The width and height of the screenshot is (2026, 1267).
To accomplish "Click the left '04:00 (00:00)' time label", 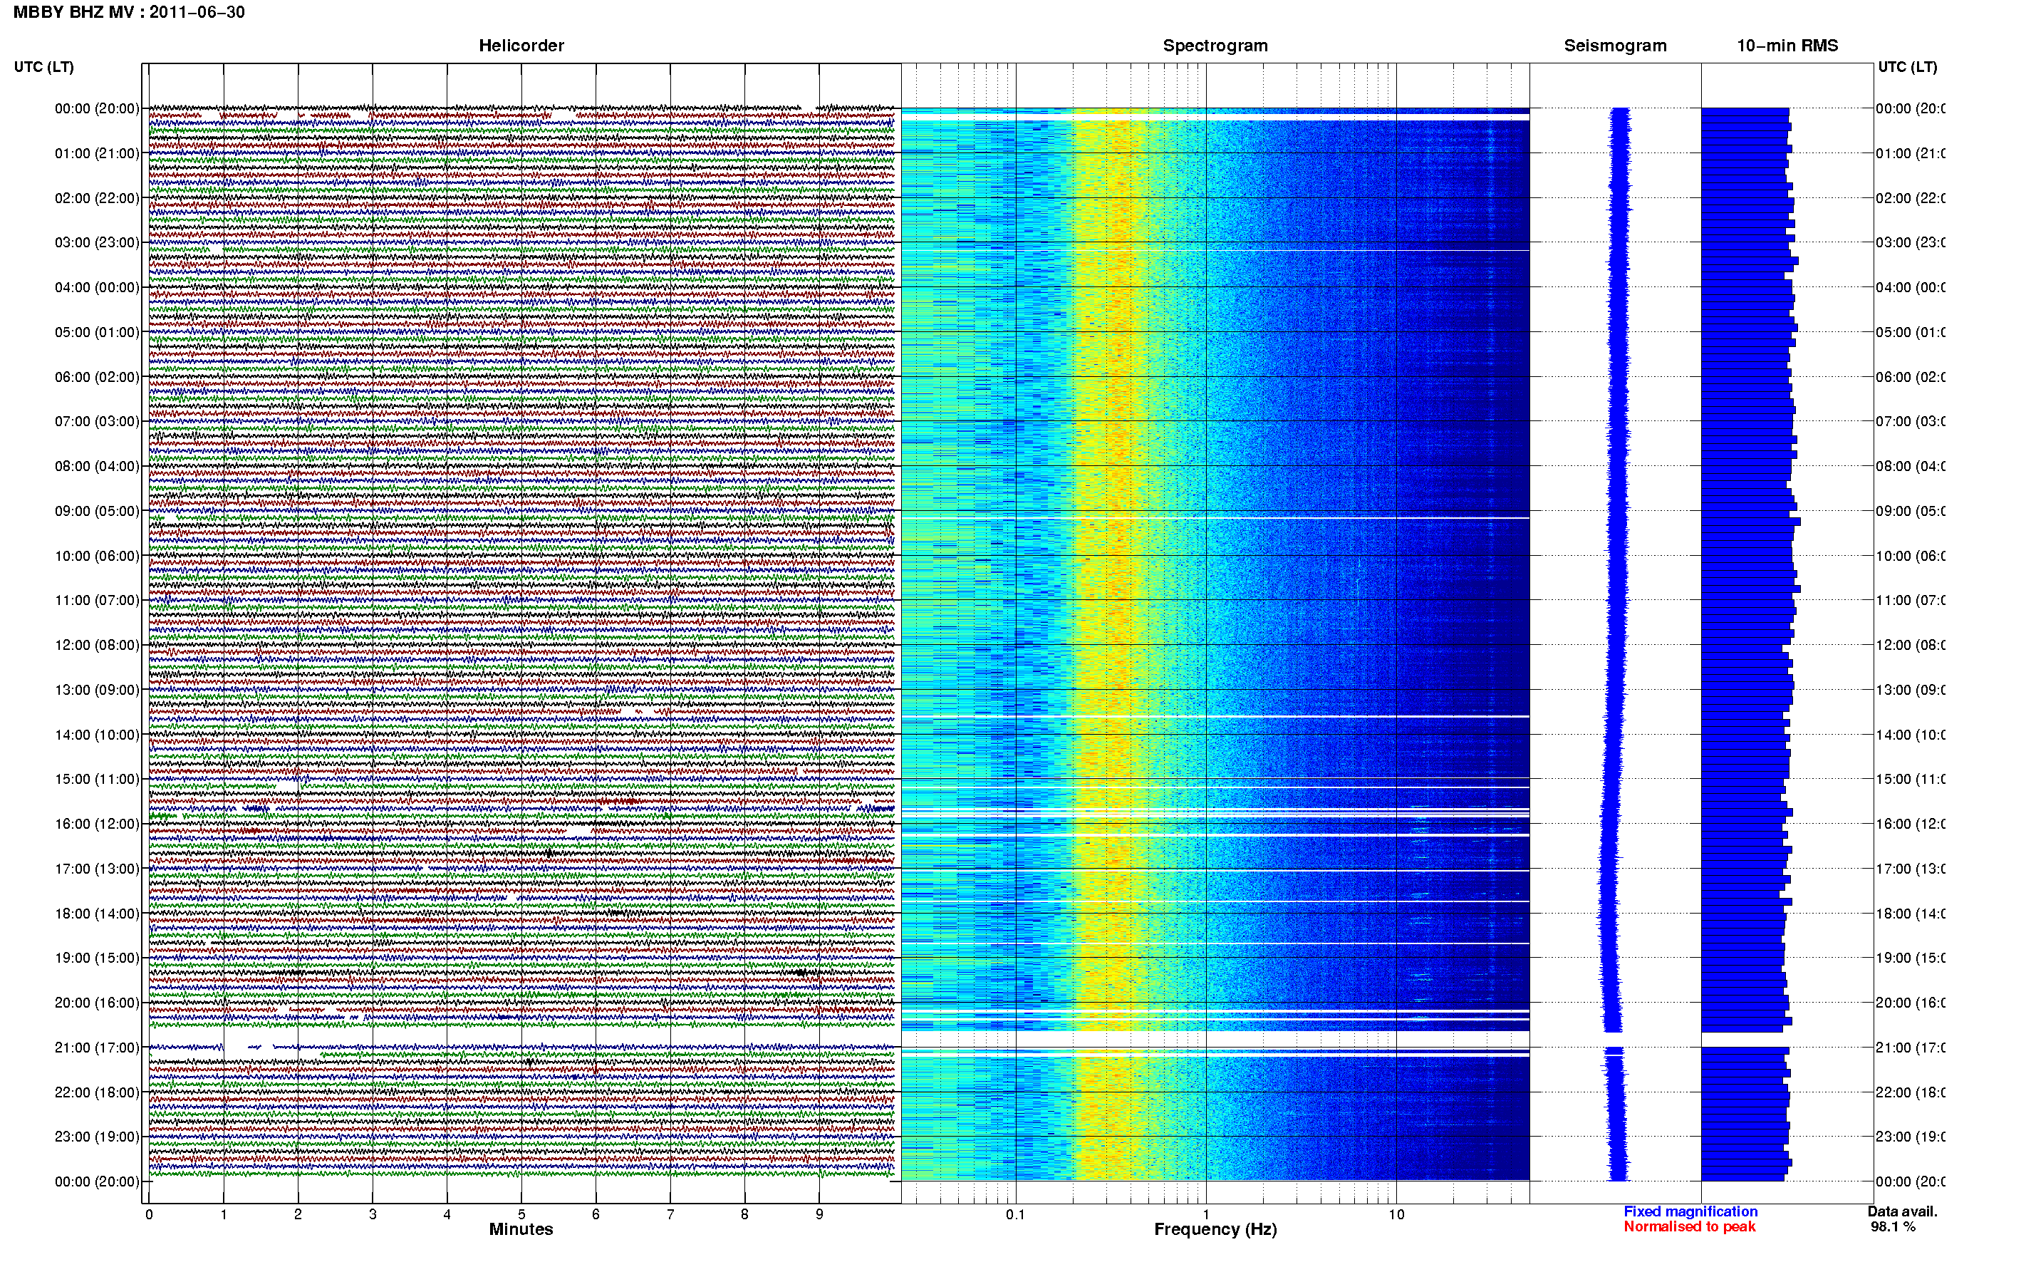I will click(97, 287).
